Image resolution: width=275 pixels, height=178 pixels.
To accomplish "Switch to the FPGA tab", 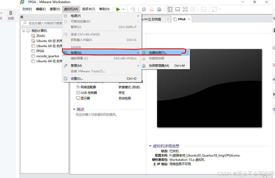I will coord(181,19).
